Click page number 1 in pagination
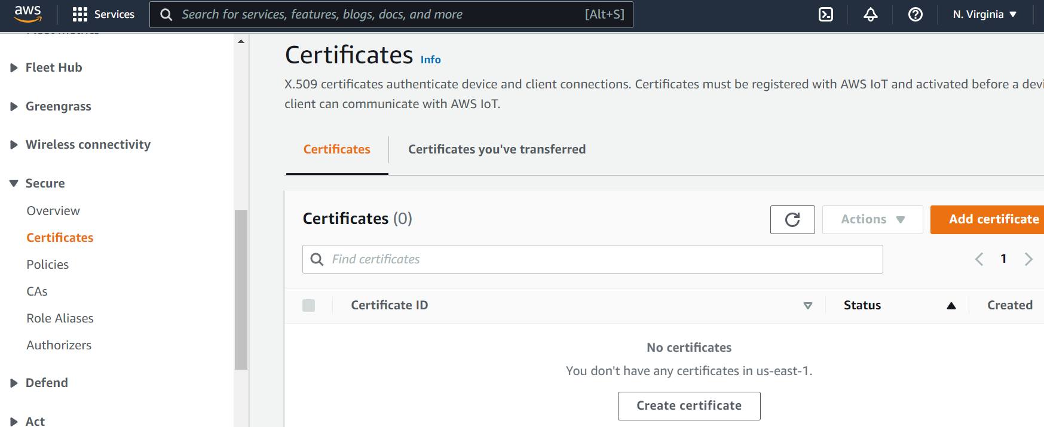Image resolution: width=1044 pixels, height=427 pixels. pos(1004,259)
